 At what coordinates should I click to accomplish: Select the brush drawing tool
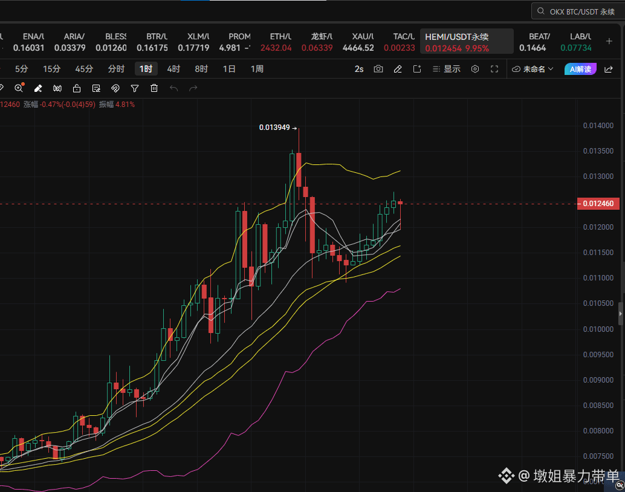38,88
